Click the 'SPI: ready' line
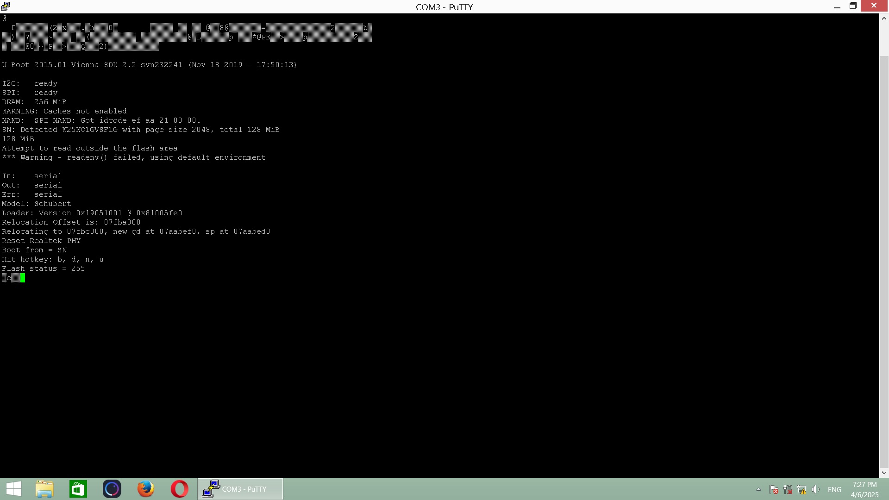 click(x=30, y=93)
